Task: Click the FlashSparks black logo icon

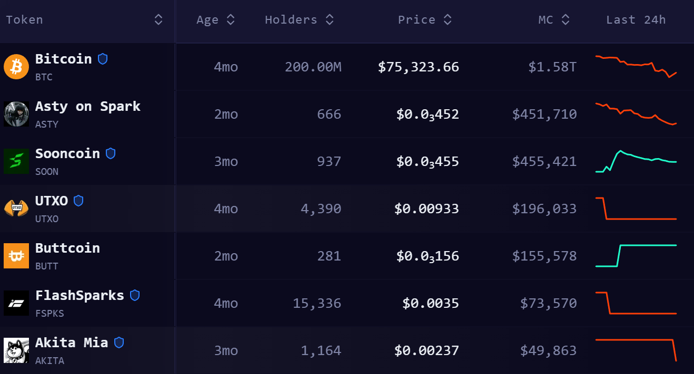Action: click(16, 303)
